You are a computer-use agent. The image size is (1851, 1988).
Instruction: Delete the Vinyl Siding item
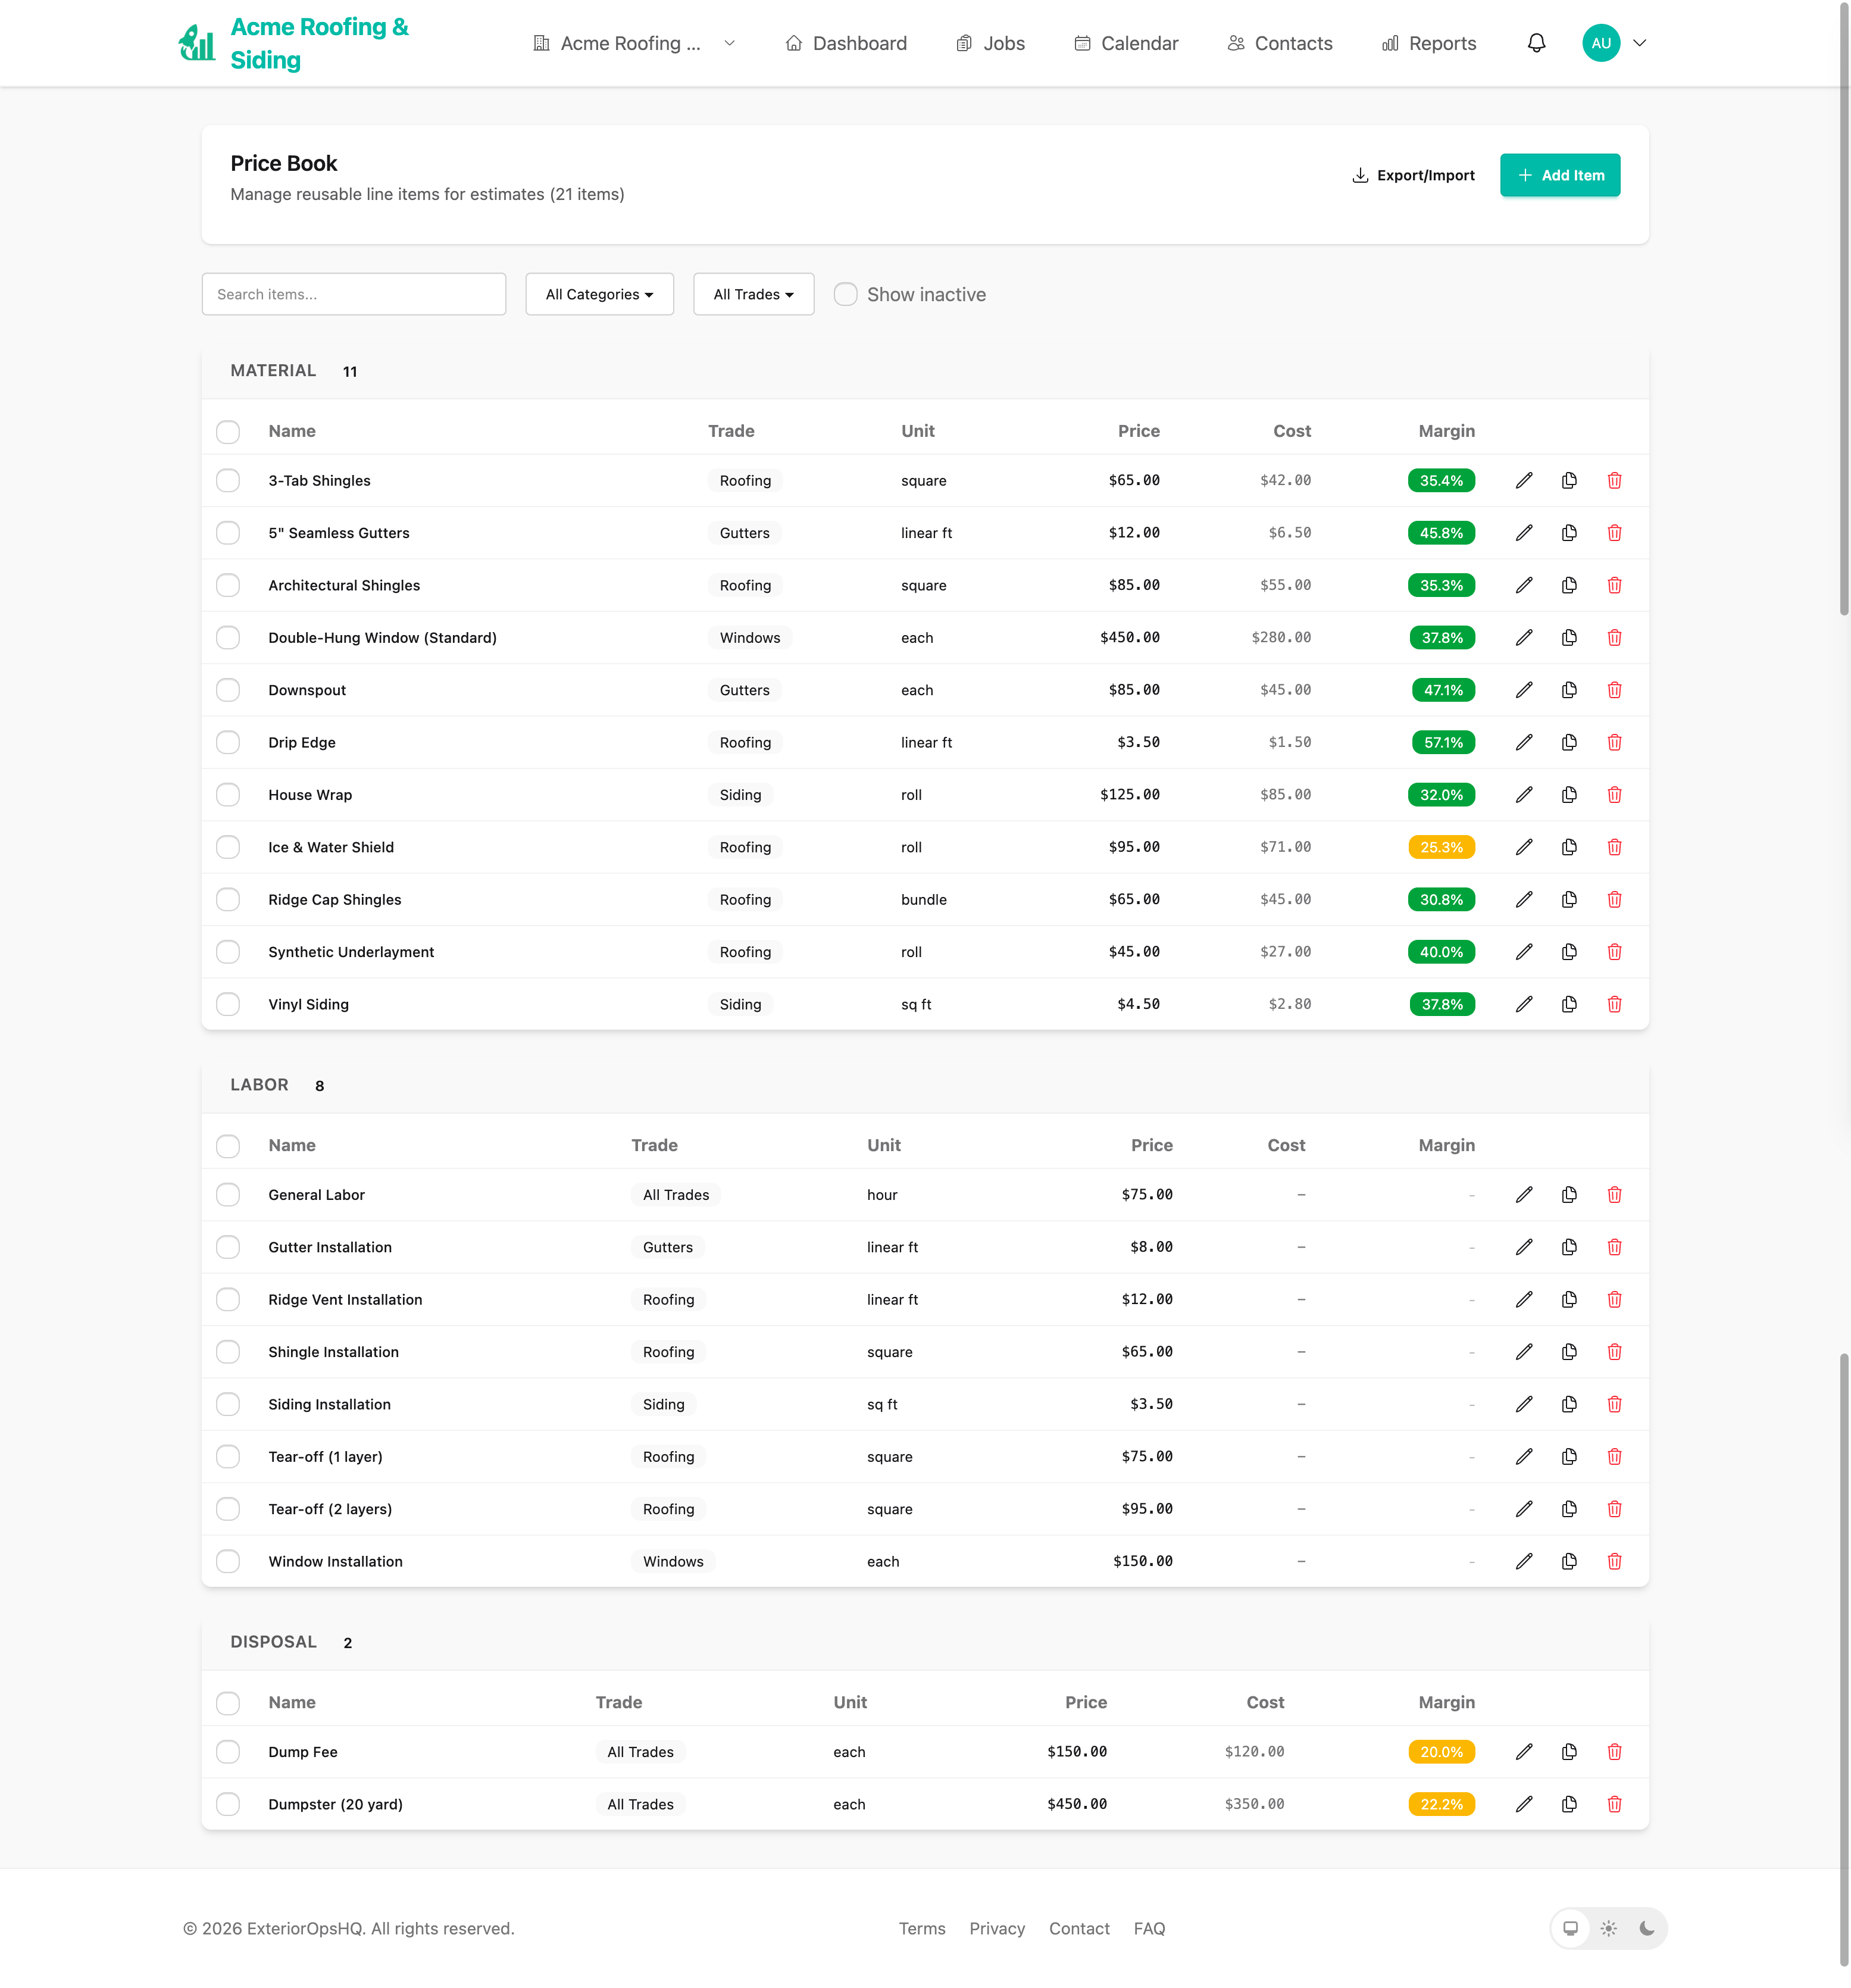[1614, 1004]
